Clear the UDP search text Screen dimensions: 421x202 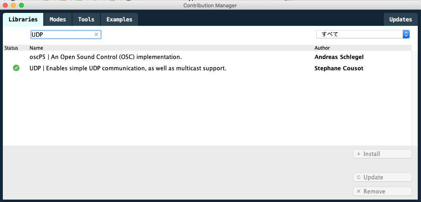96,35
